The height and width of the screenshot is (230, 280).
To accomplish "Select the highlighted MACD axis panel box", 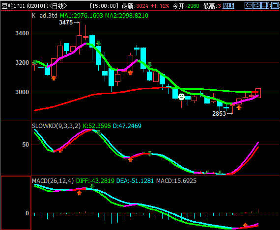I will coord(16,203).
